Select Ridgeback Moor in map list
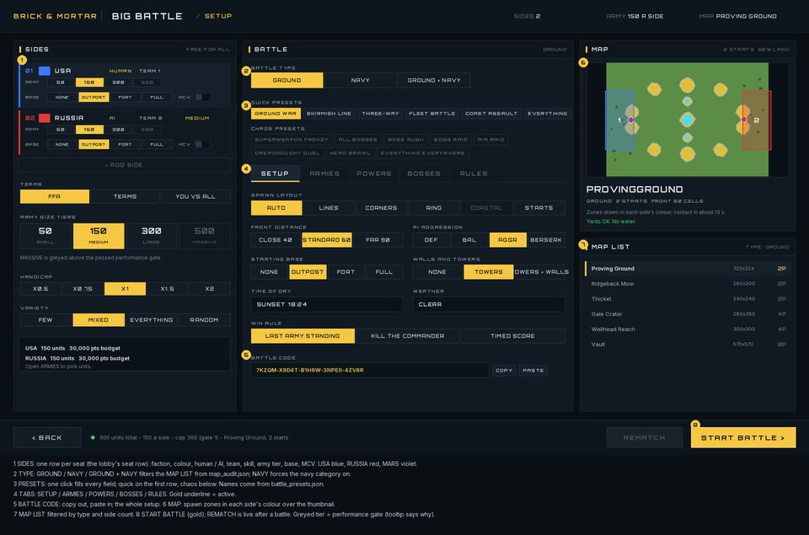Screen dimensions: 809x535 tap(688, 284)
